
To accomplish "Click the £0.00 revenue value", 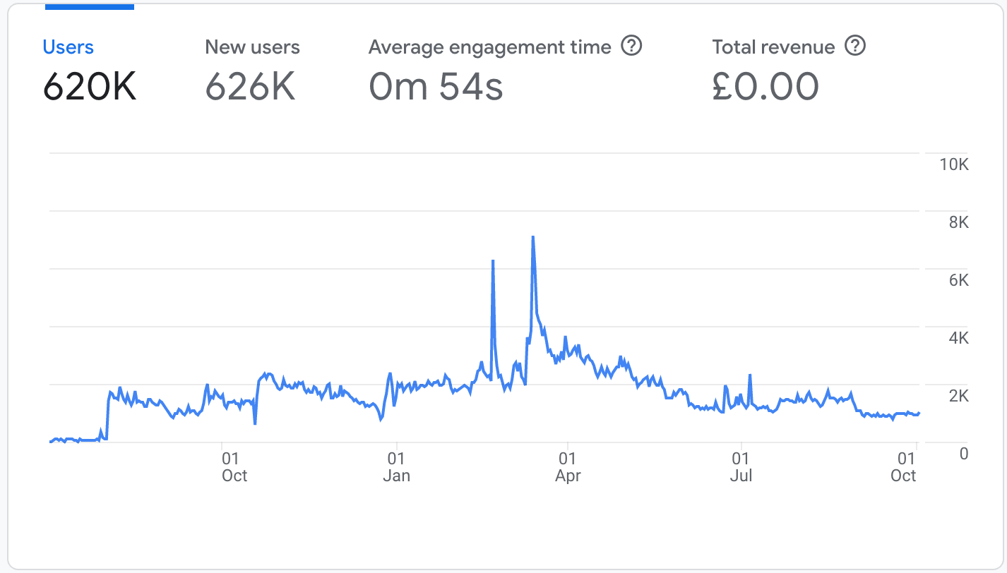I will pyautogui.click(x=765, y=87).
